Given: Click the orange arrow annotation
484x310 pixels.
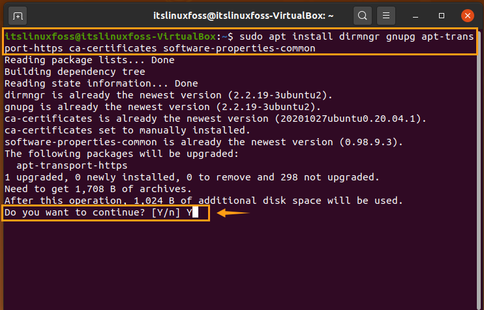Looking at the screenshot, I should pyautogui.click(x=234, y=212).
